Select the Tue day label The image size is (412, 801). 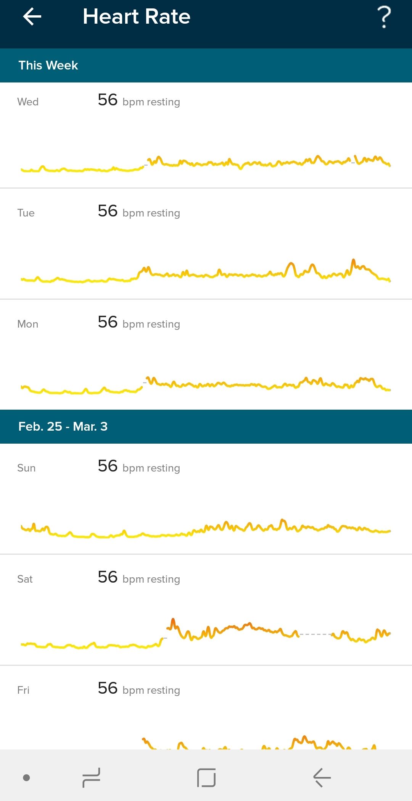pos(26,213)
